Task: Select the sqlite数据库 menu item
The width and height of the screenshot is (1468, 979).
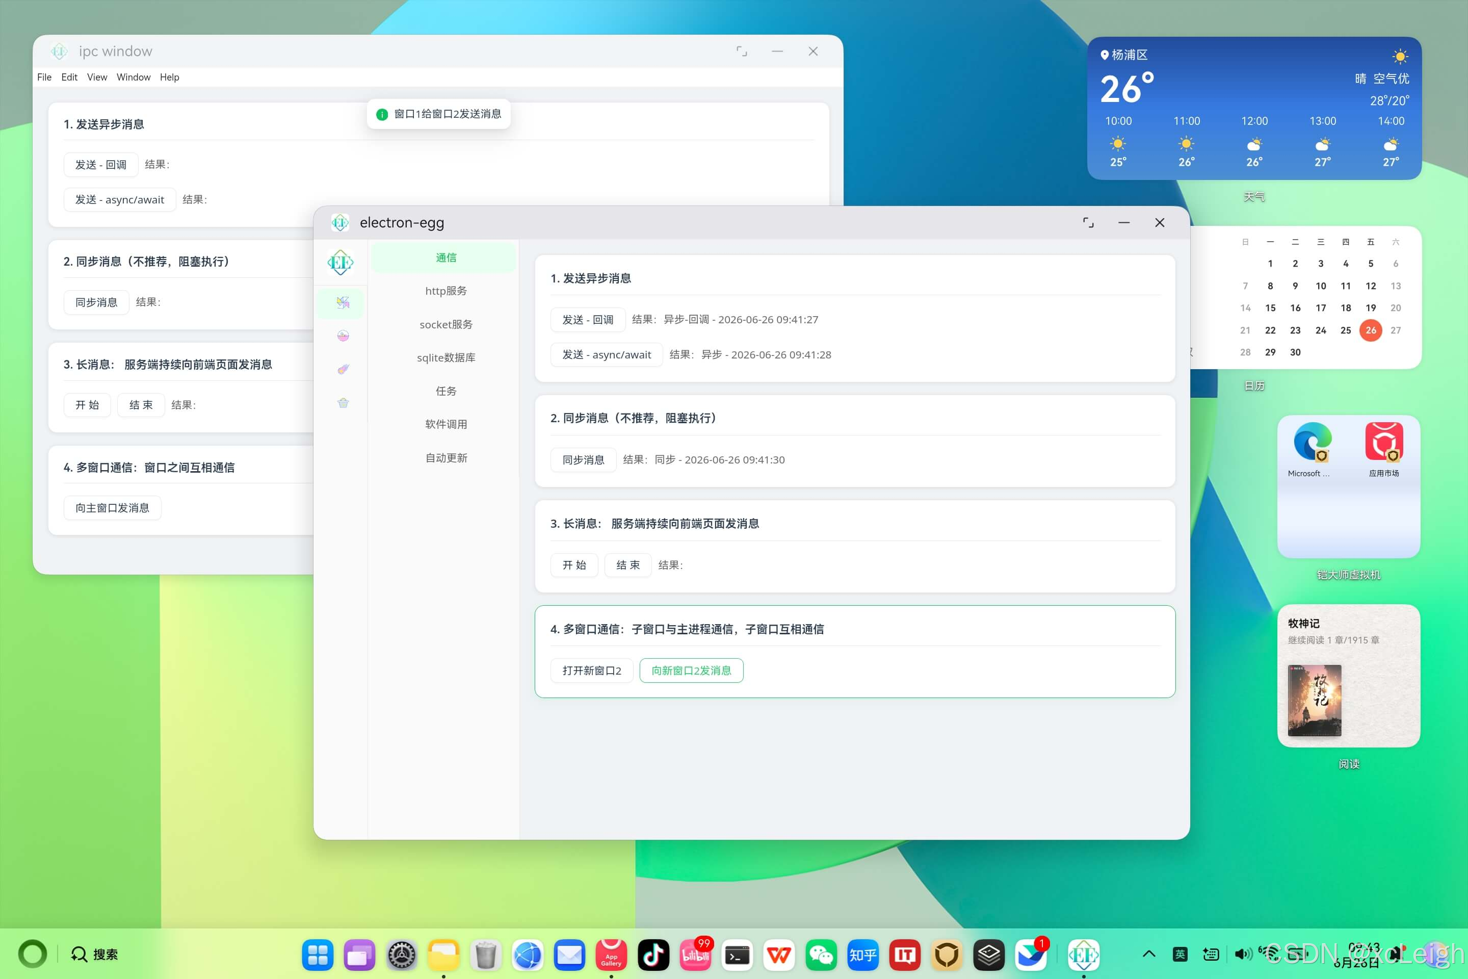Action: point(445,358)
